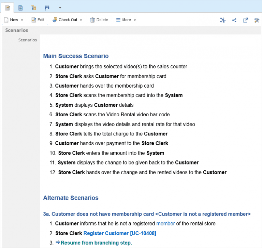Click the Edit button
This screenshot has width=262, height=248.
click(x=38, y=20)
